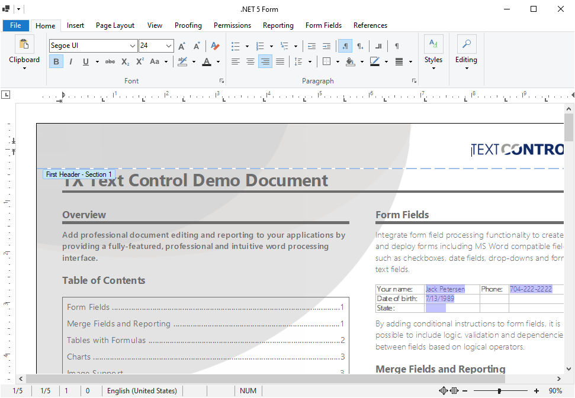Click the zoom out minus button
The image size is (575, 398).
click(x=465, y=391)
